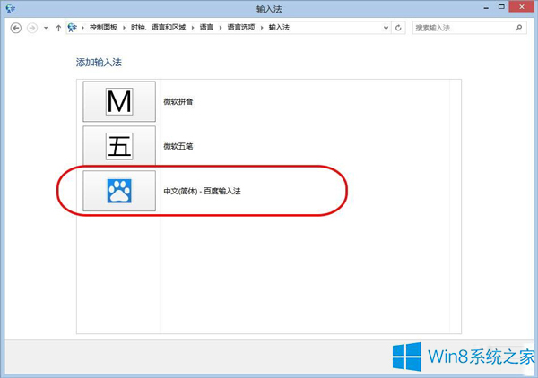Open address bar history dropdown
The height and width of the screenshot is (378, 538).
386,28
